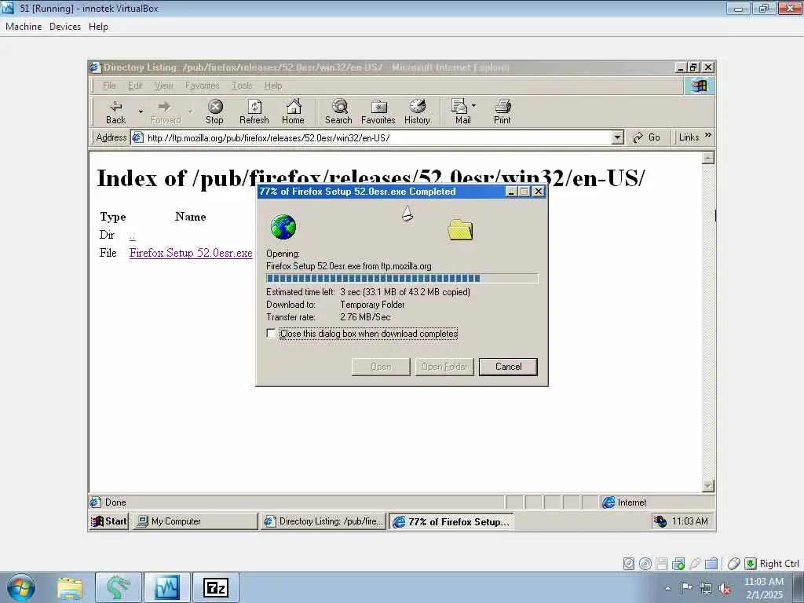The height and width of the screenshot is (603, 804).
Task: Click the VirtualBox shared folders indicator
Action: 711,564
